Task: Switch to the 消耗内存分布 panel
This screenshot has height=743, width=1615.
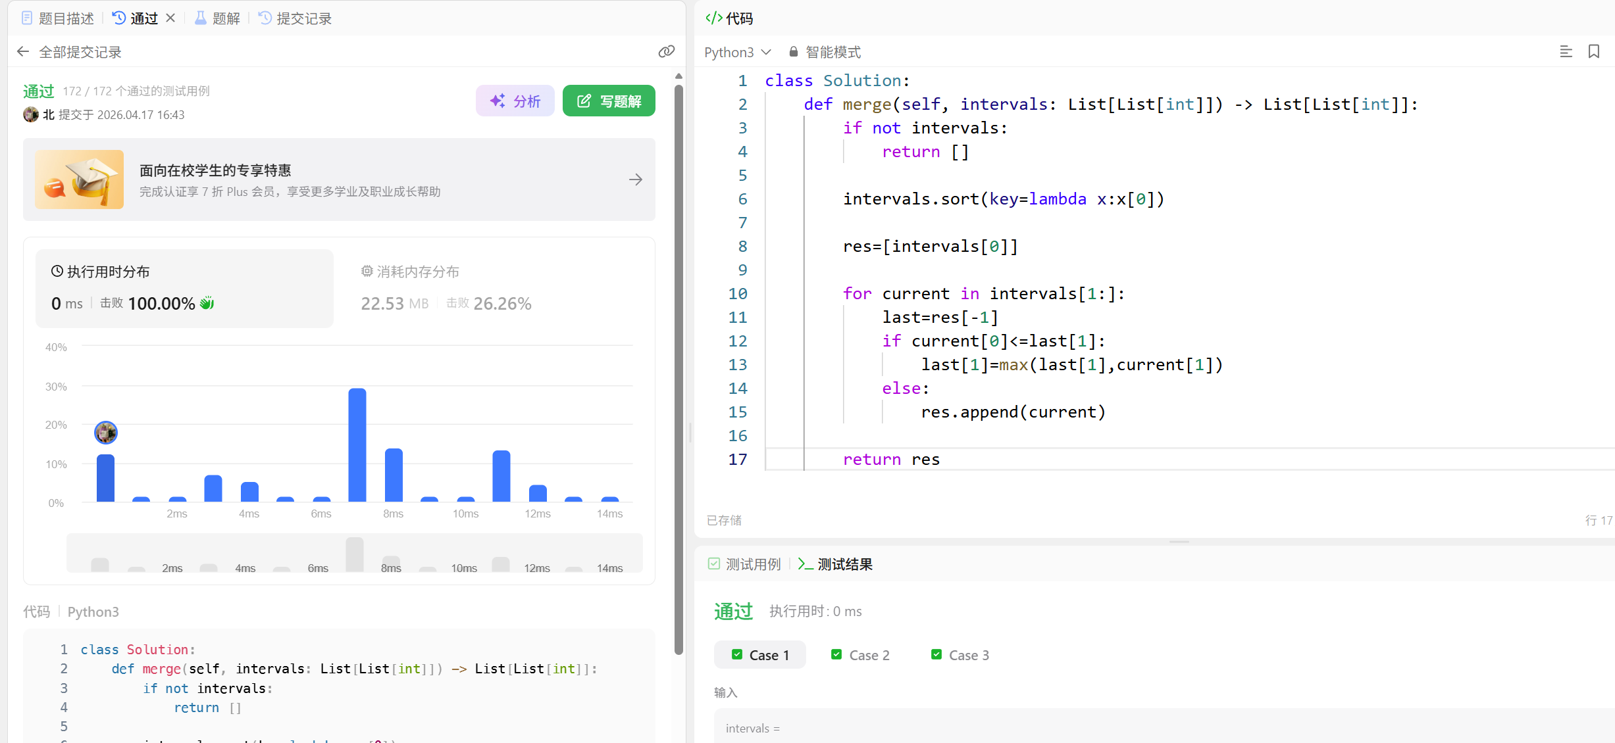Action: [410, 272]
